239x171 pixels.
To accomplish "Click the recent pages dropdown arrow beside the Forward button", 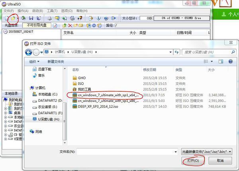I will click(x=41, y=52).
